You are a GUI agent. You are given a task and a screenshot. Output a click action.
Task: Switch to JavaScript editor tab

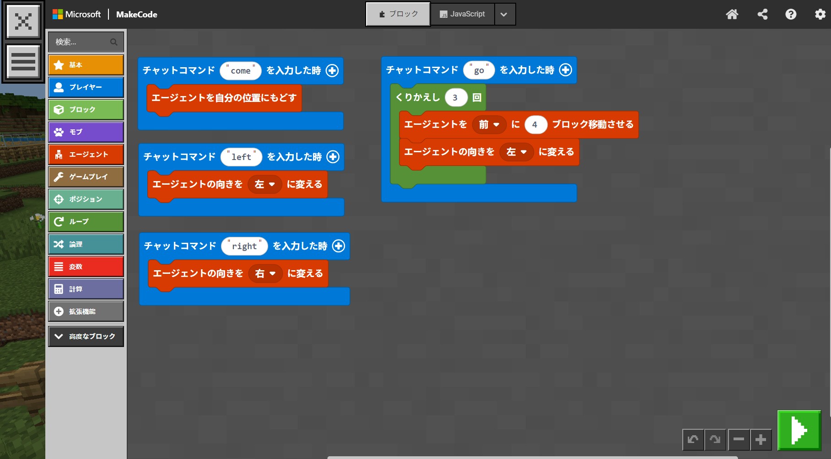click(x=462, y=14)
